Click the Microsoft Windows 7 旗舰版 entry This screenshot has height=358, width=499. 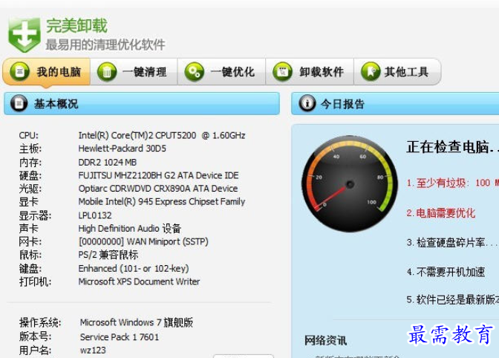pos(137,322)
